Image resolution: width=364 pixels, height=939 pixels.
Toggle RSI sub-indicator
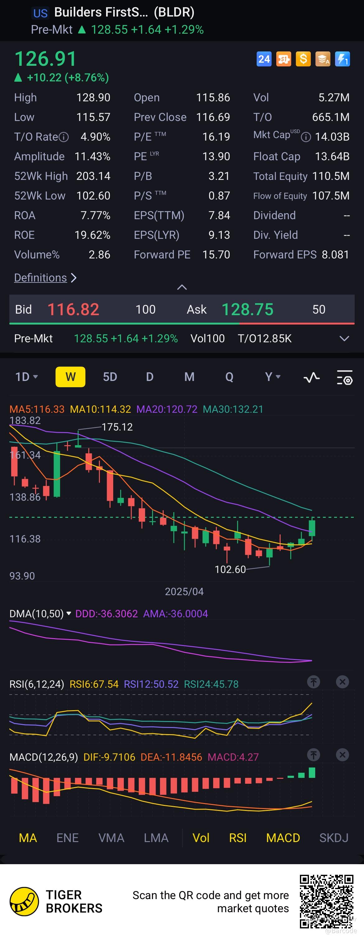(x=238, y=838)
